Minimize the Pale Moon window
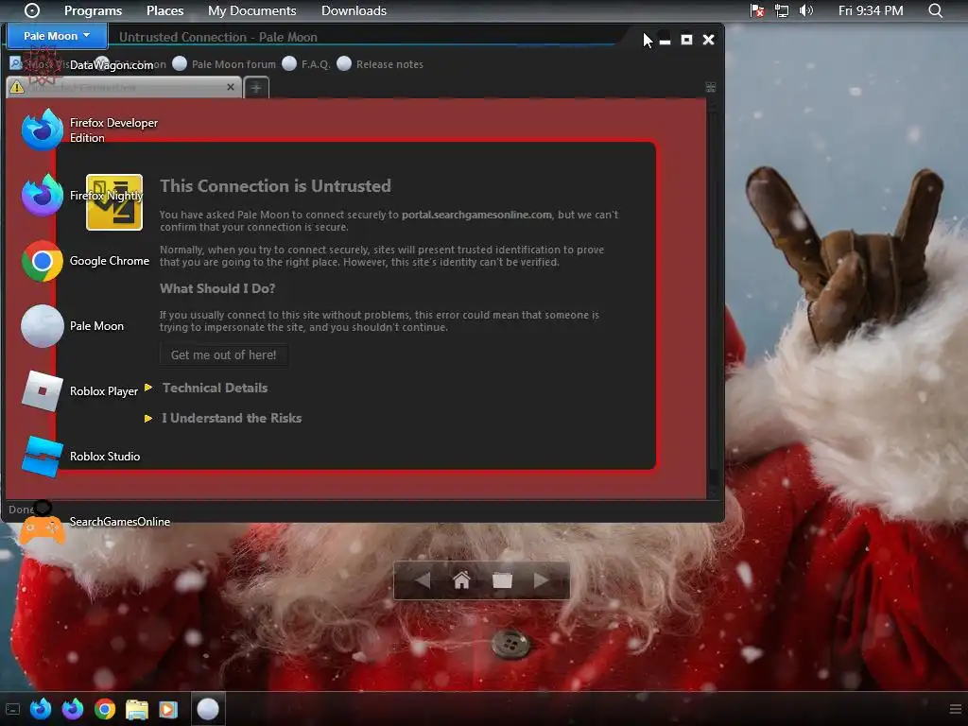Viewport: 968px width, 726px height. click(x=665, y=41)
